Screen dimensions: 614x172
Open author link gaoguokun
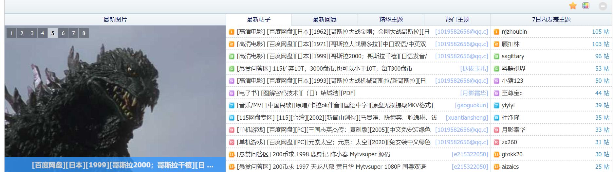tap(471, 105)
